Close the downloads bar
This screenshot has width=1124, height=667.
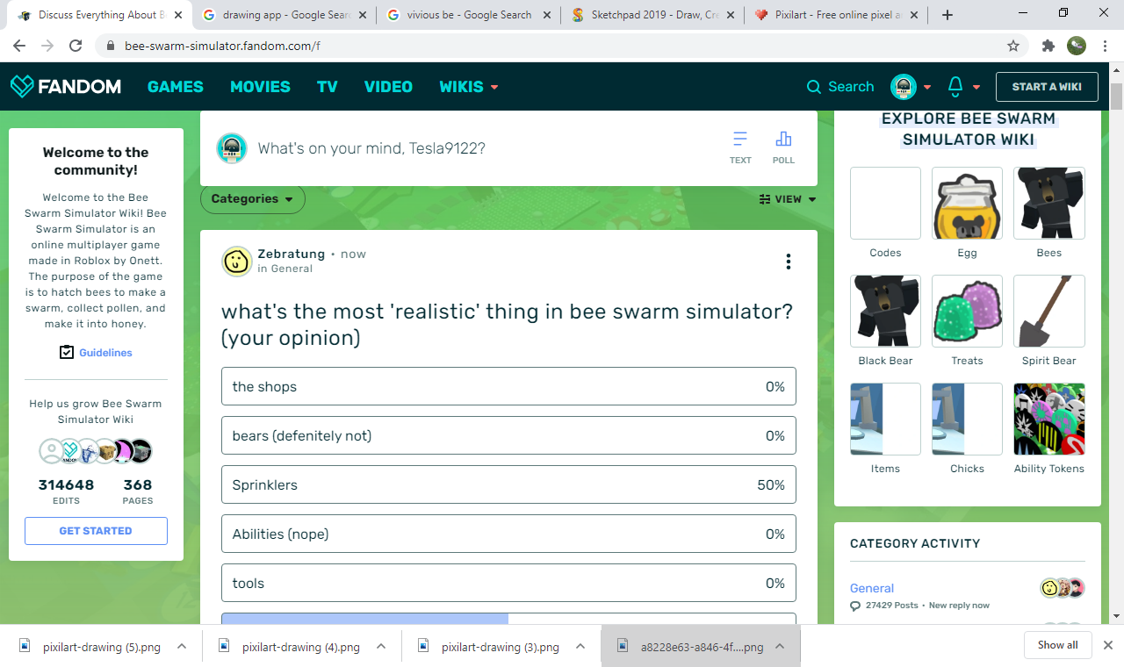(x=1108, y=645)
